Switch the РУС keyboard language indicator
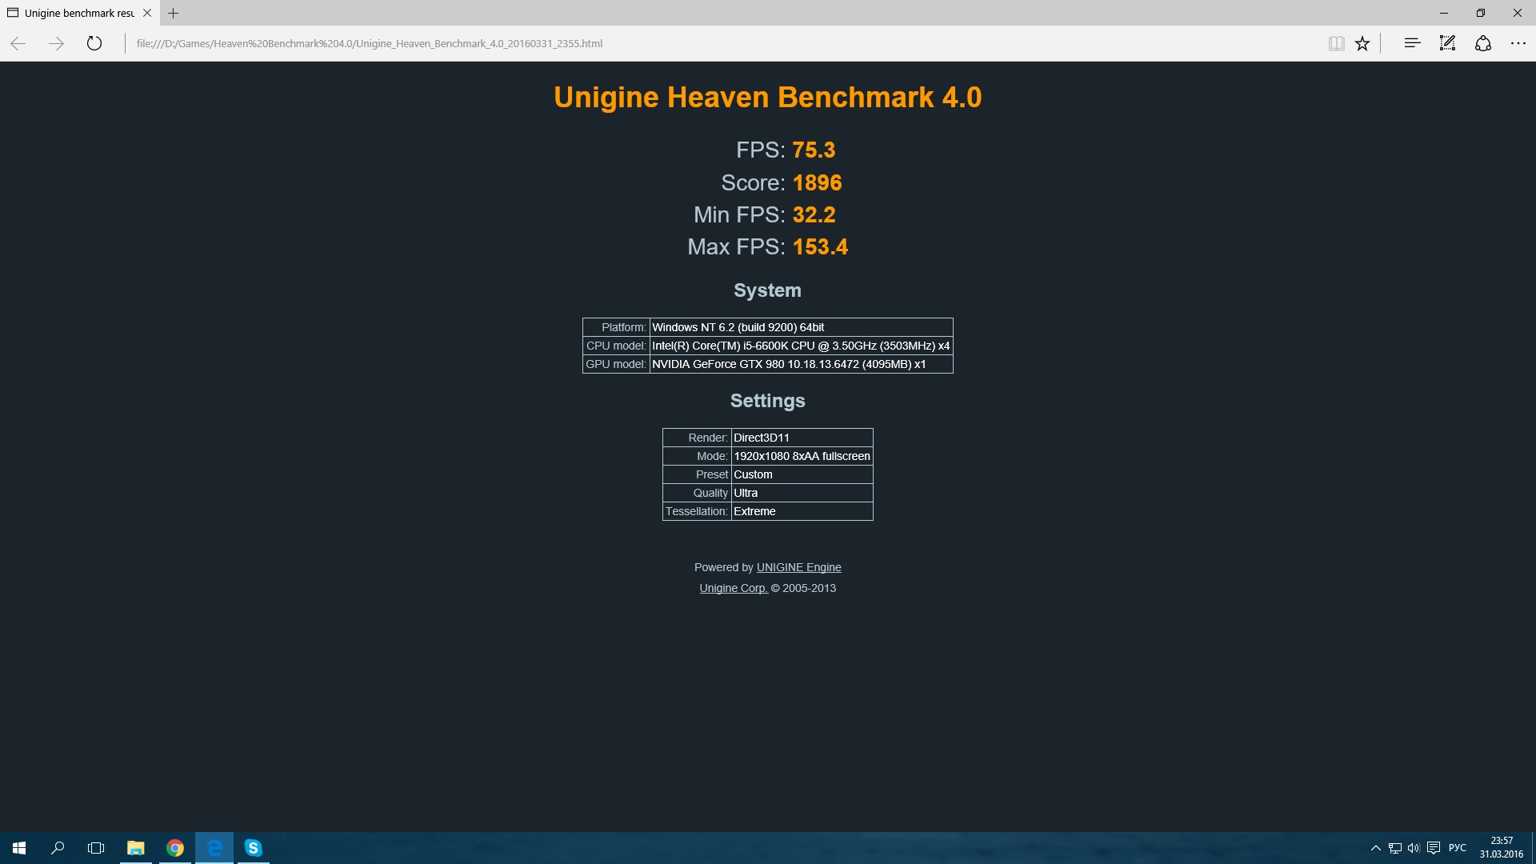Screen dimensions: 1536x864 click(1458, 848)
